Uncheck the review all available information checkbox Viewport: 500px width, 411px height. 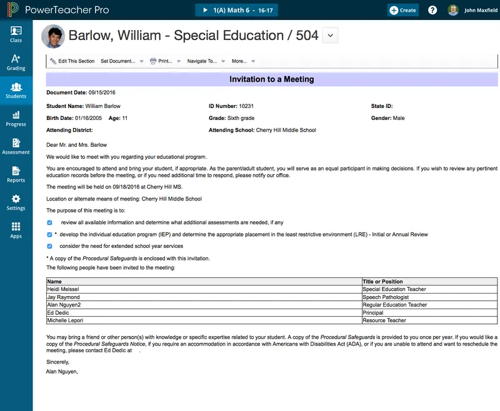tap(49, 223)
